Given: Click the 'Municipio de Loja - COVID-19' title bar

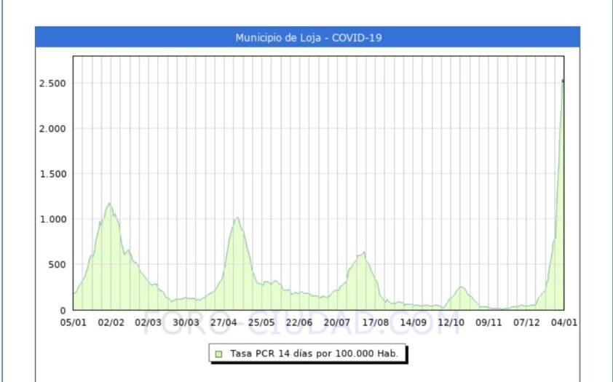Looking at the screenshot, I should (307, 37).
